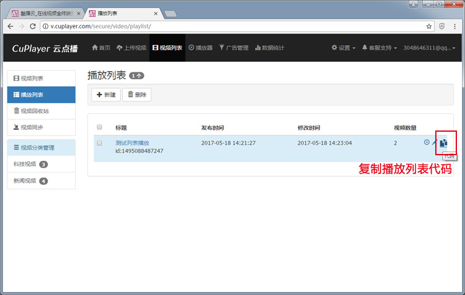Click the copy playlist code icon
Image resolution: width=465 pixels, height=295 pixels.
point(443,143)
